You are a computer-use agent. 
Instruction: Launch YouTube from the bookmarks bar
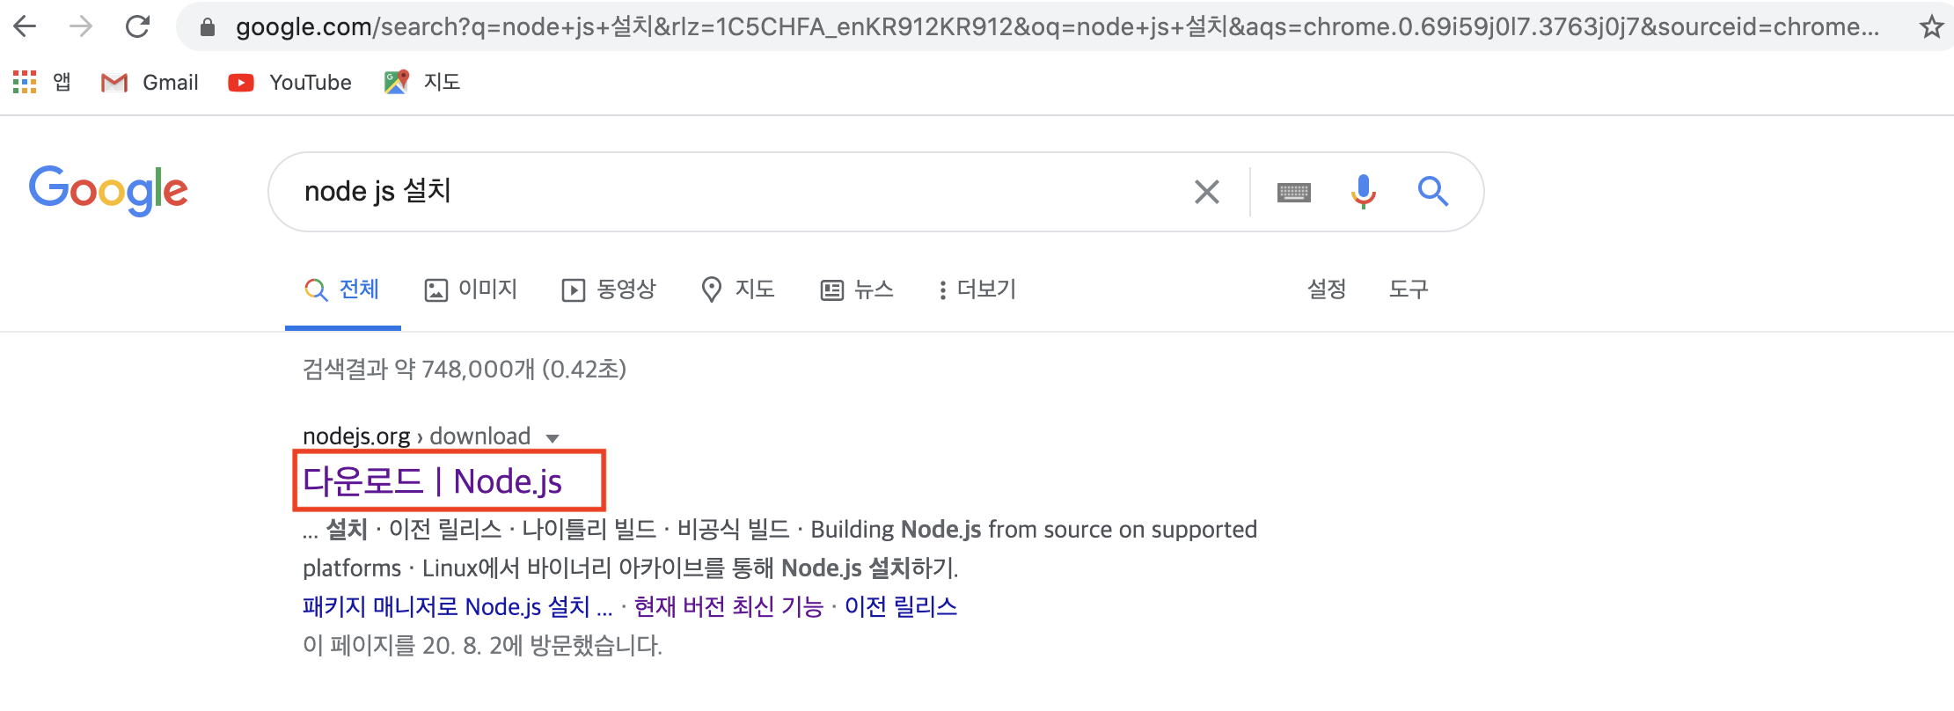289,82
